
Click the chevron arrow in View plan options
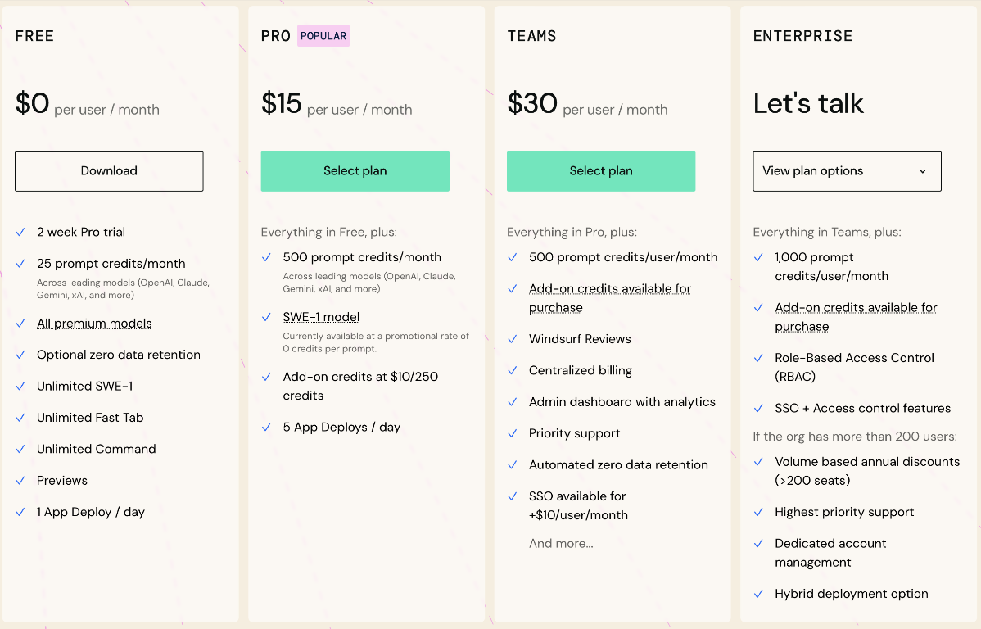(x=922, y=171)
